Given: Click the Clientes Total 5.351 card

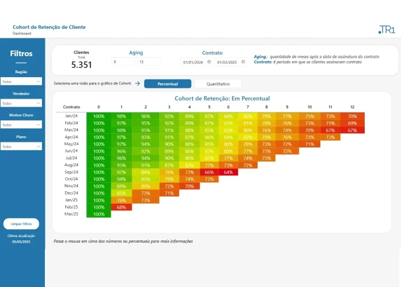Looking at the screenshot, I should (81, 60).
